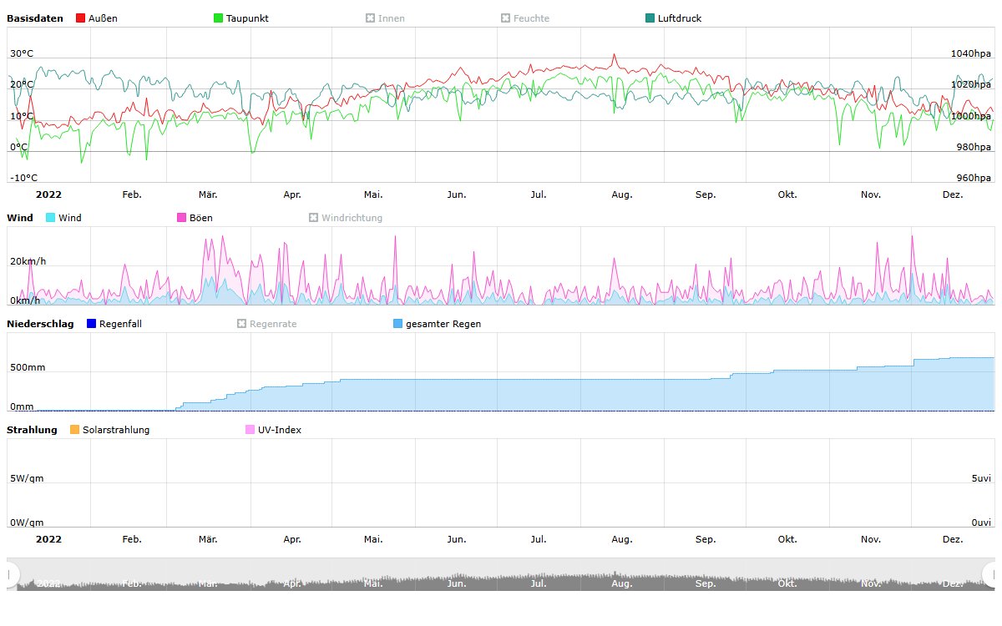Click the left handle of the range navigator
The height and width of the screenshot is (626, 1002).
(x=12, y=574)
